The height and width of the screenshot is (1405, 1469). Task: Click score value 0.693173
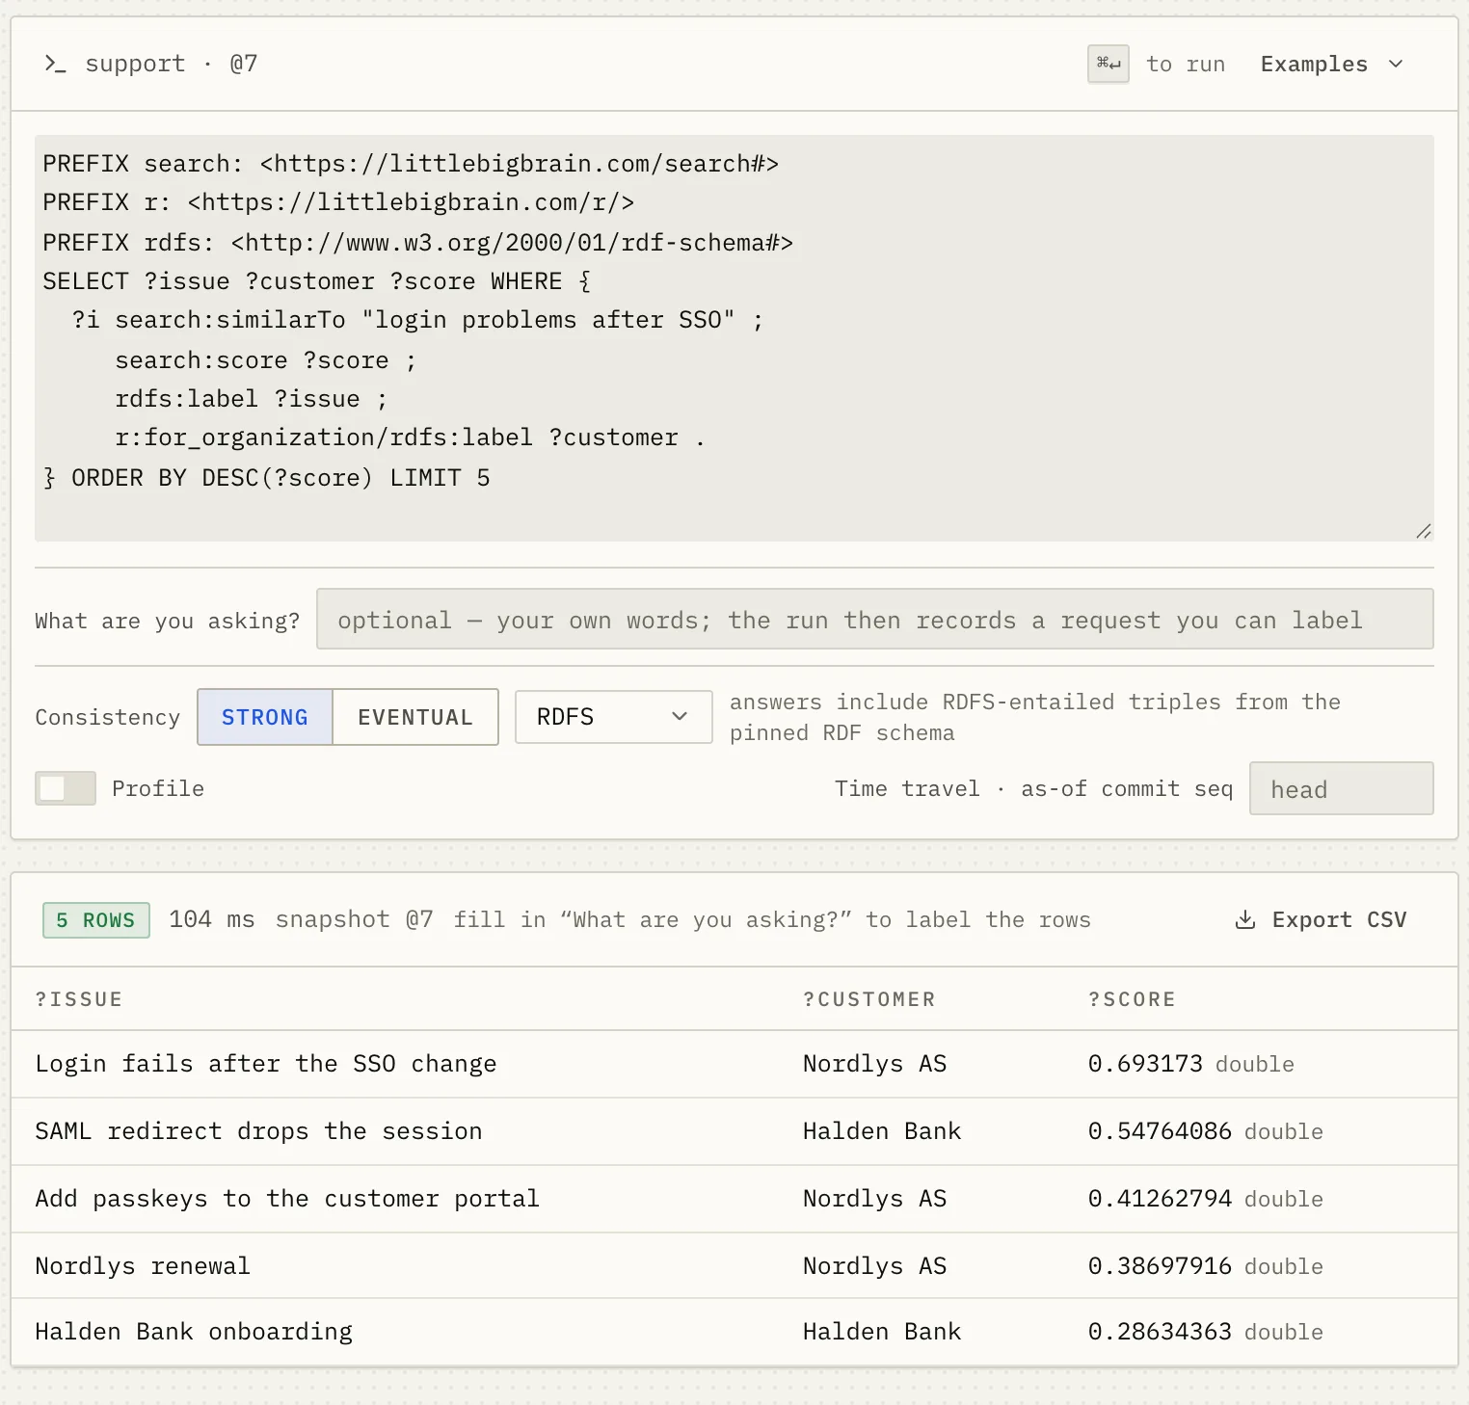pos(1145,1064)
